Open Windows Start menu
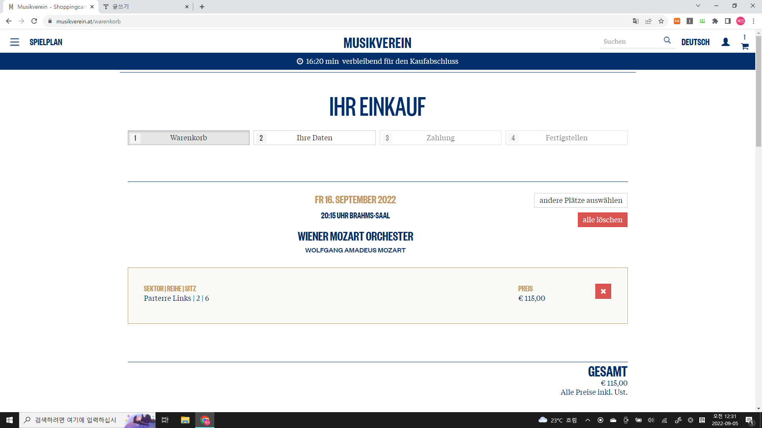 pos(10,420)
